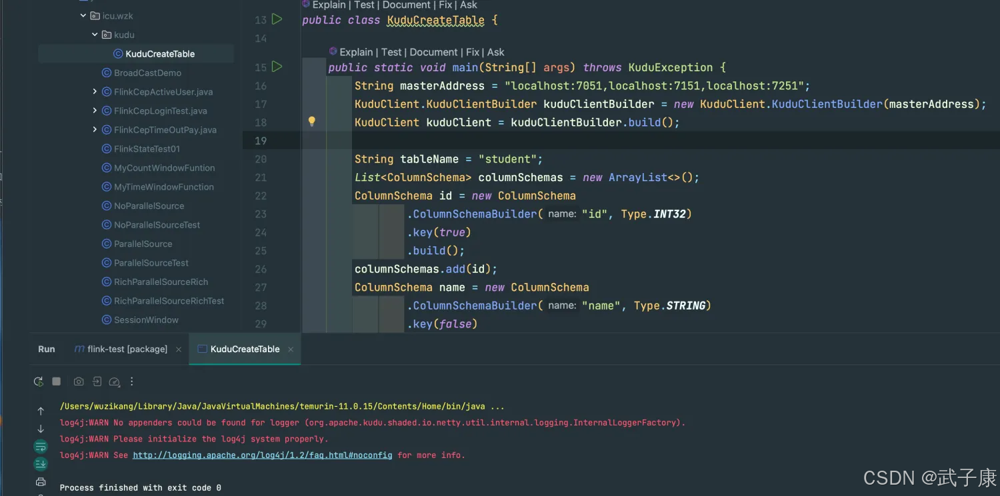The width and height of the screenshot is (1000, 496).
Task: Click the yellow lightbulb quick-fix icon
Action: tap(311, 122)
